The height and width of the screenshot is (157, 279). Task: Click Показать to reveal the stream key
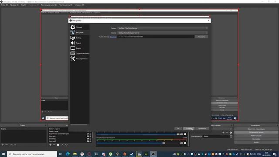pos(201,37)
